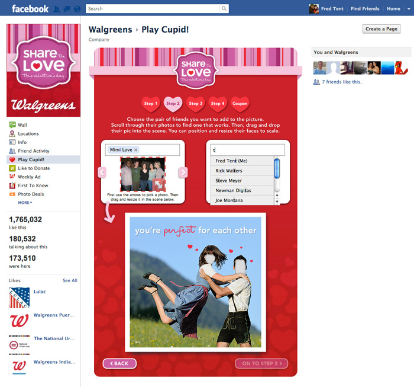
Task: Open the messages icon in header
Action: 67,9
